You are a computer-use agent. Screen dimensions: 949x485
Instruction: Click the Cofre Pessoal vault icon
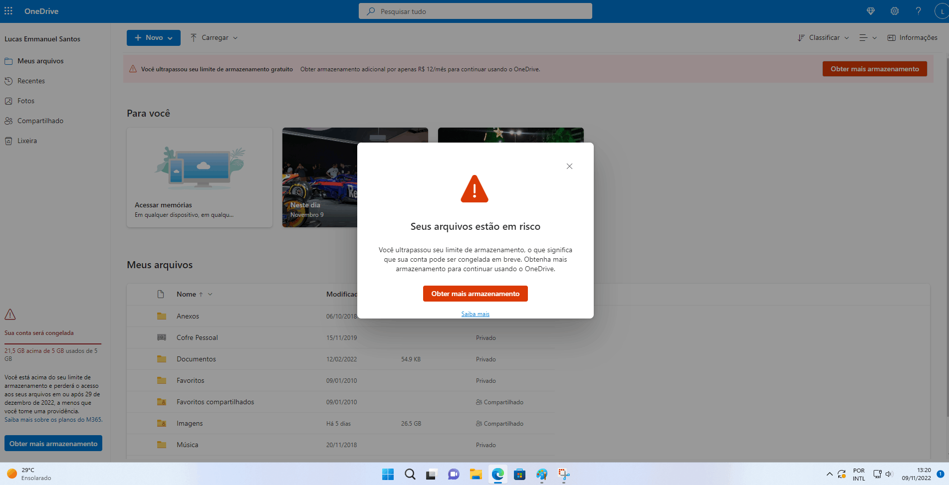[x=162, y=337]
